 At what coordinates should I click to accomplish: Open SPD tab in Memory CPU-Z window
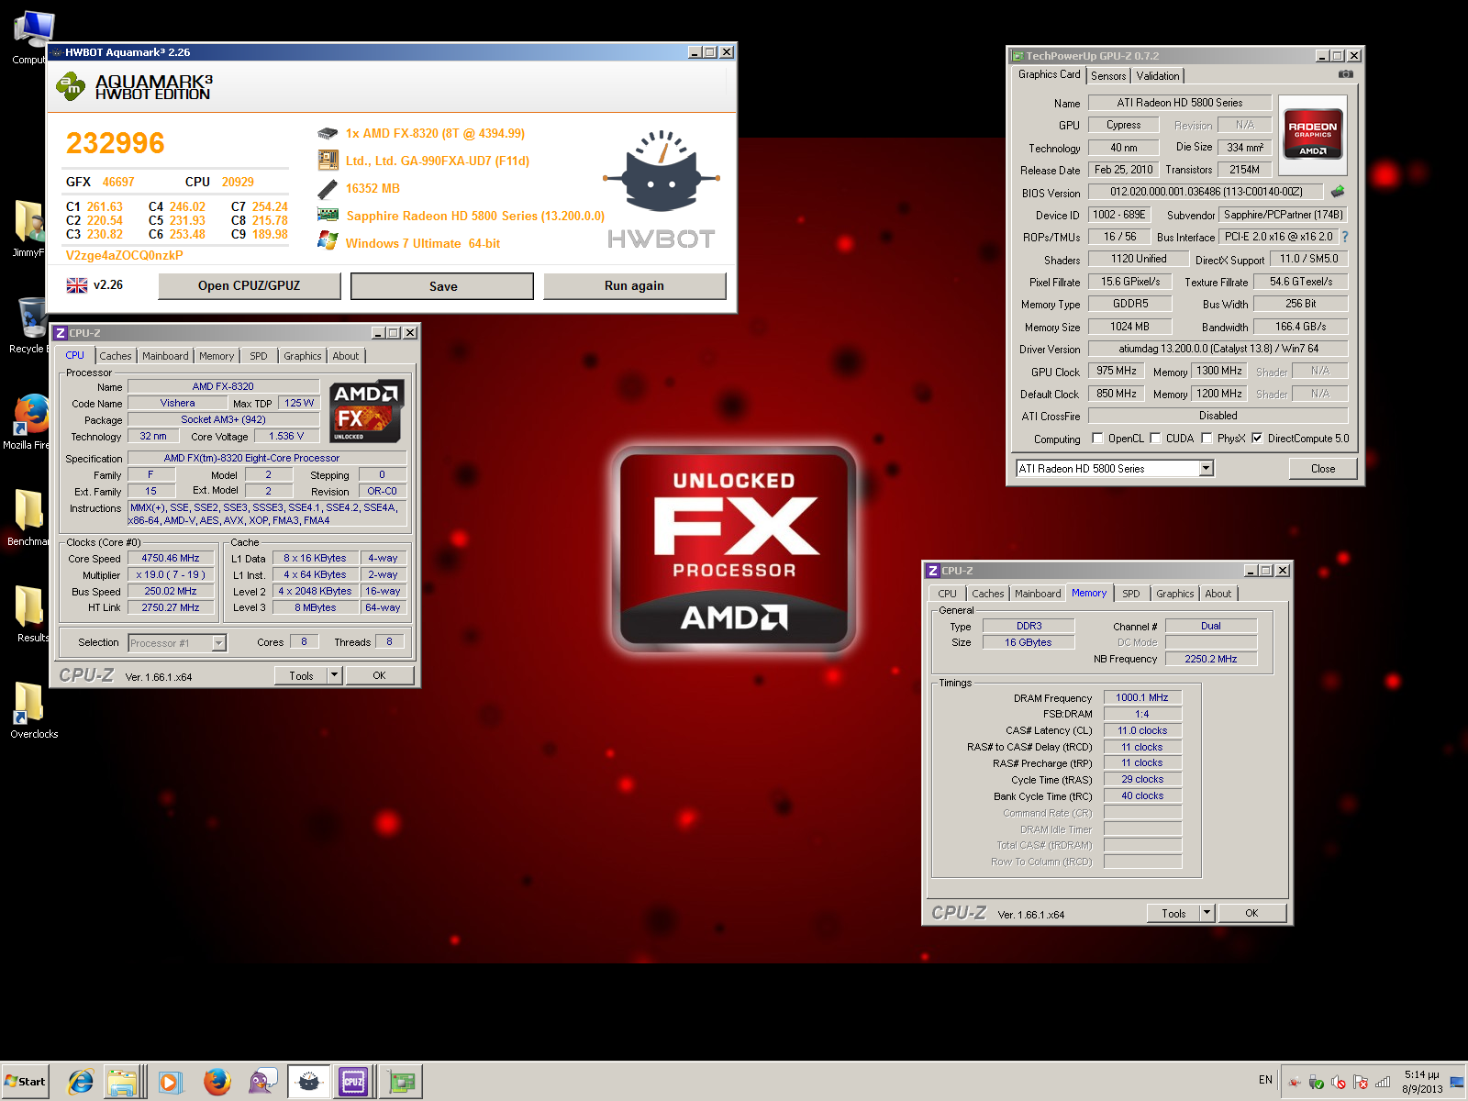[1131, 594]
